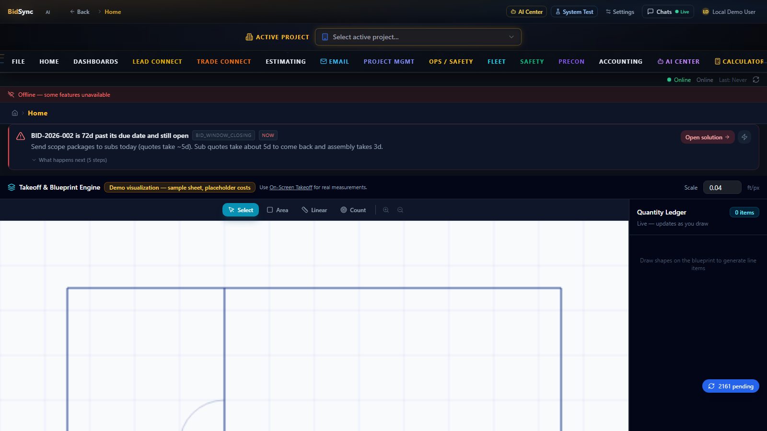767x431 pixels.
Task: Click the hamburger menu icon at left edge
Action: [x=2, y=59]
